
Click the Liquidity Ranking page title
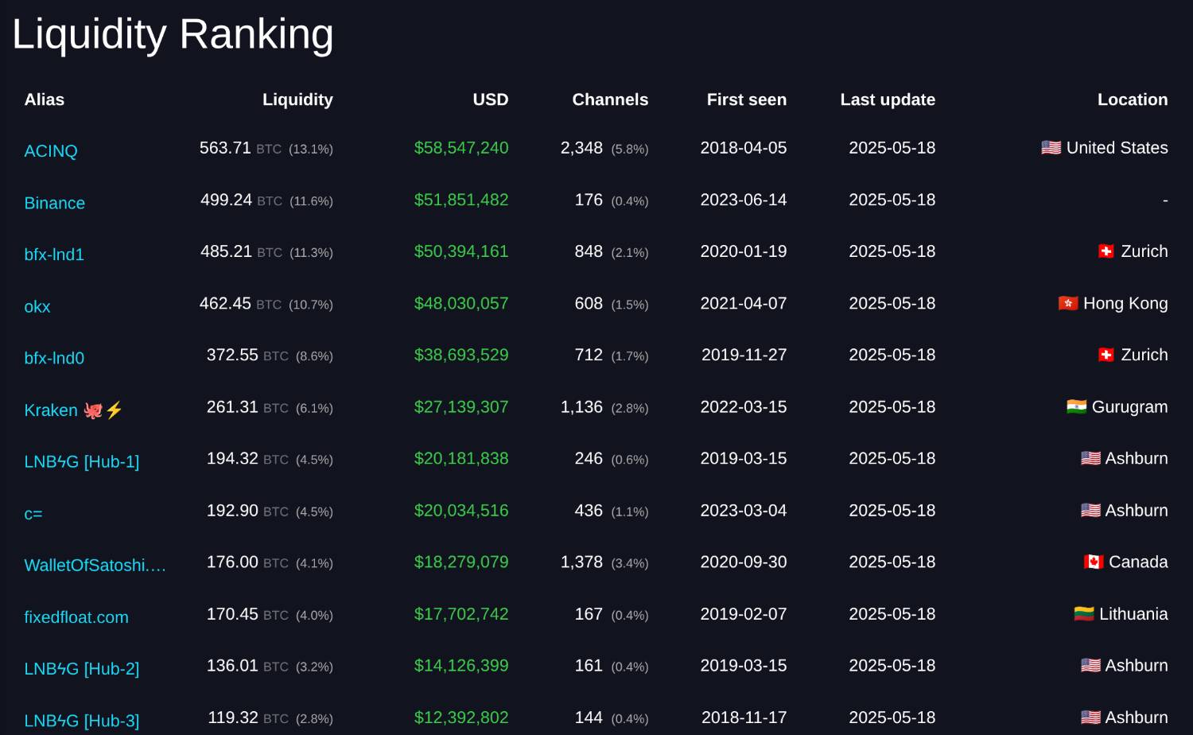[x=173, y=34]
